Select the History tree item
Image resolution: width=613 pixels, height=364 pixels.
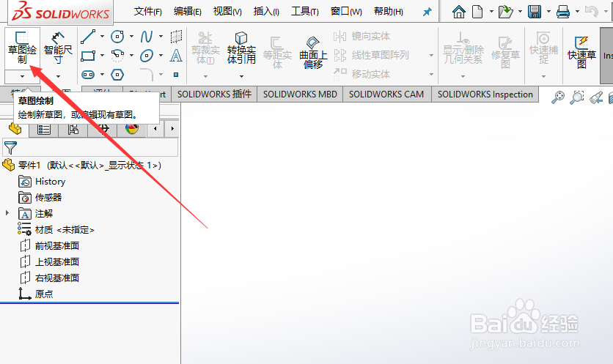[x=42, y=182]
